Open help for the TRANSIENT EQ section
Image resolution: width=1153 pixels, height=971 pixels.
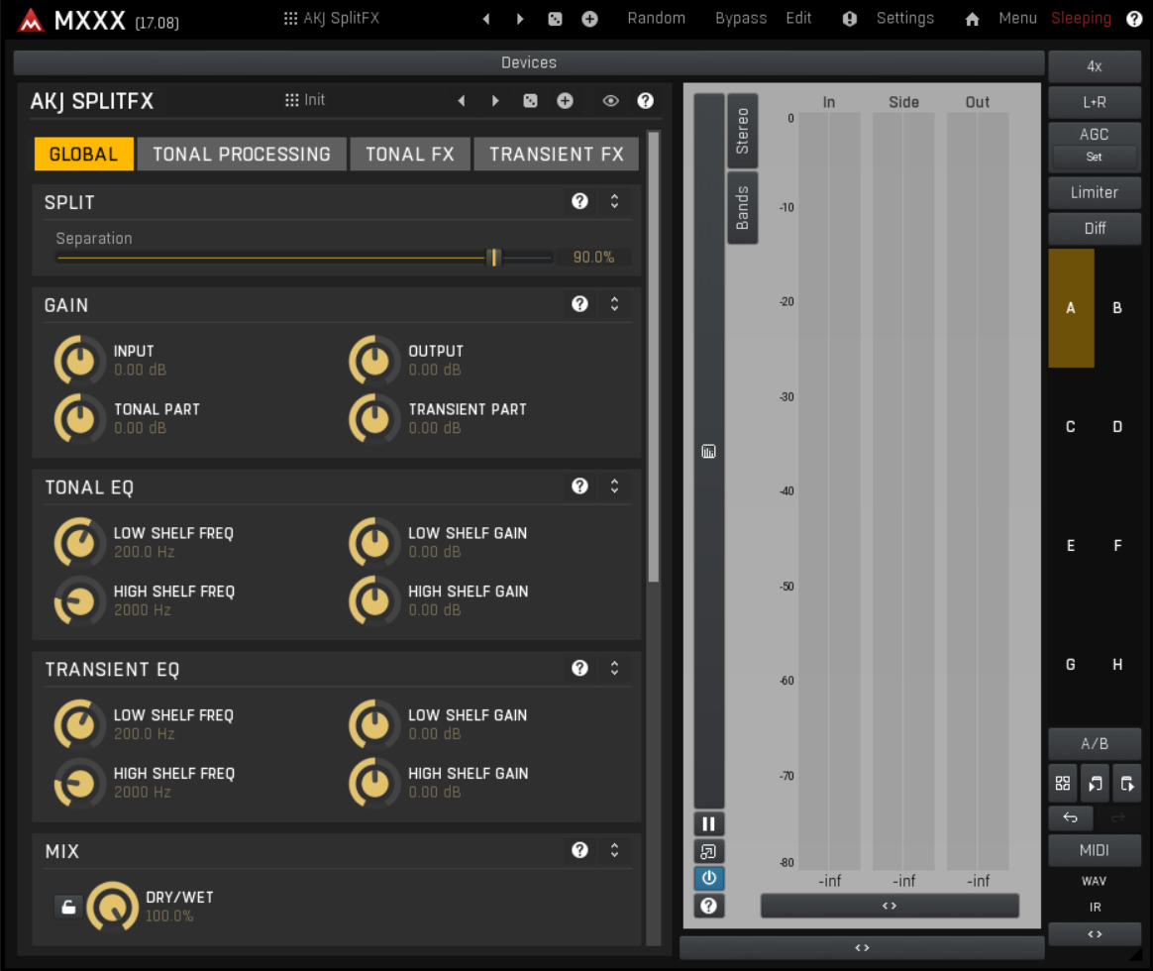pyautogui.click(x=579, y=668)
